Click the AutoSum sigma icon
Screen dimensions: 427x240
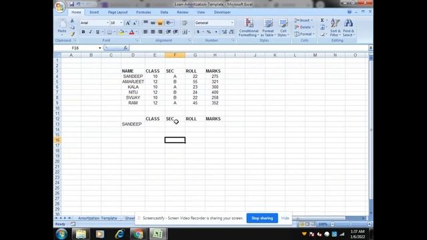point(322,21)
